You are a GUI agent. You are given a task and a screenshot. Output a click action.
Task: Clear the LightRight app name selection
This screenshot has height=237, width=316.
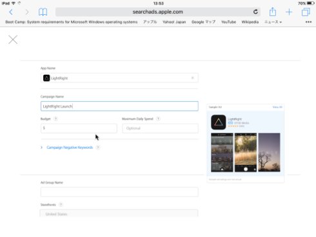192,78
